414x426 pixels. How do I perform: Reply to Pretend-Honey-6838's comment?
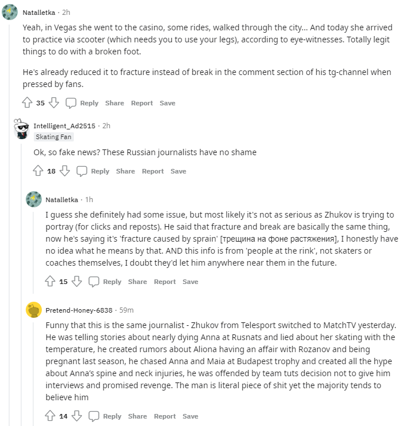(105, 416)
